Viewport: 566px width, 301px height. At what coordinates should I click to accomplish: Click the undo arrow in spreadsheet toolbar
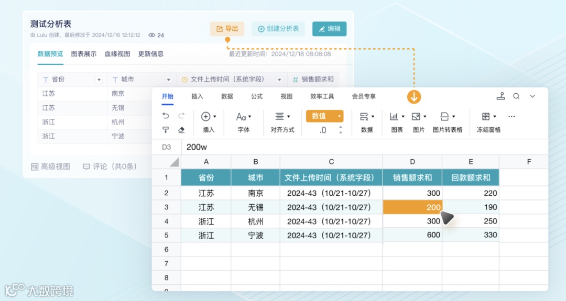pyautogui.click(x=165, y=116)
